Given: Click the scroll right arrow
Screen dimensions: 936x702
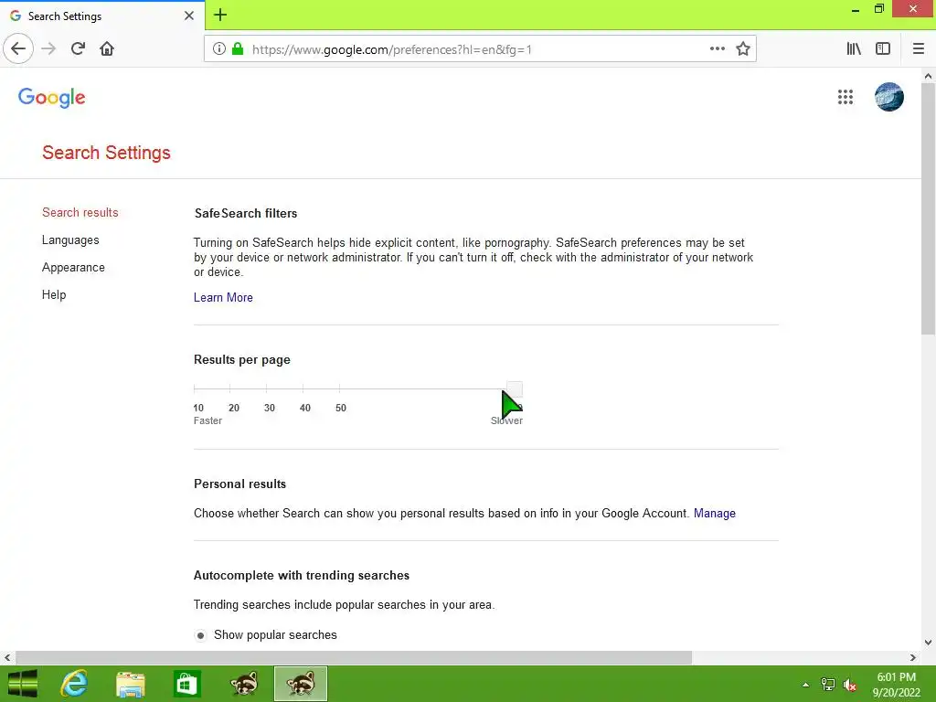Looking at the screenshot, I should click(913, 658).
